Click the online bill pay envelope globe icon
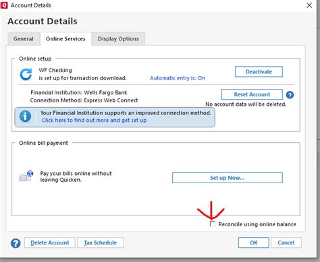Screen dimensions: 320x262 (26, 176)
